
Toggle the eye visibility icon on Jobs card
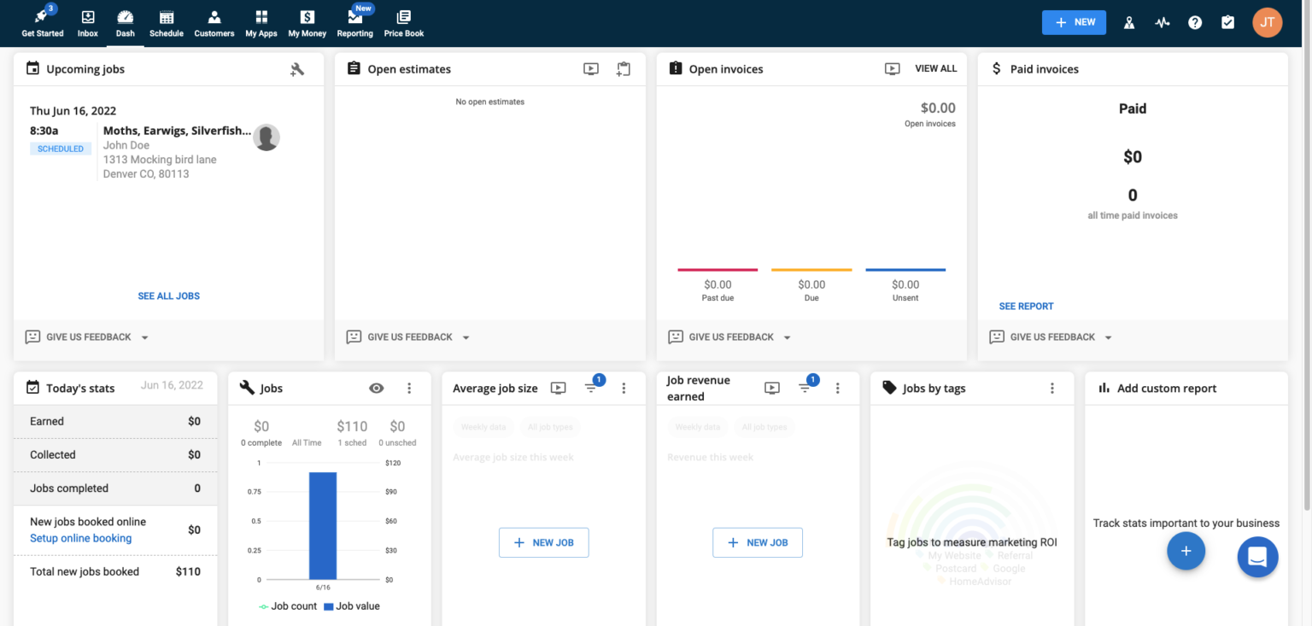[x=376, y=388]
